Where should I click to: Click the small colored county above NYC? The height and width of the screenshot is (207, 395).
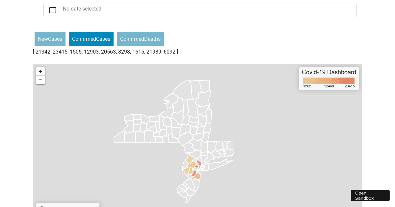point(197,166)
